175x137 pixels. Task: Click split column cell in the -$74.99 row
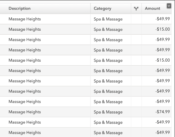(x=136, y=112)
